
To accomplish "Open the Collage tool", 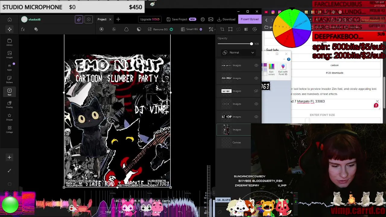I will coord(9,129).
